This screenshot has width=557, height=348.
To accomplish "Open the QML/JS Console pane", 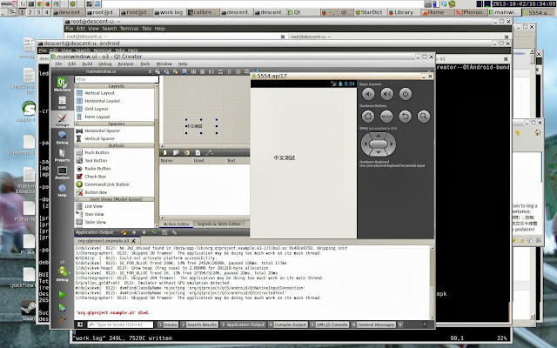I will [x=329, y=325].
